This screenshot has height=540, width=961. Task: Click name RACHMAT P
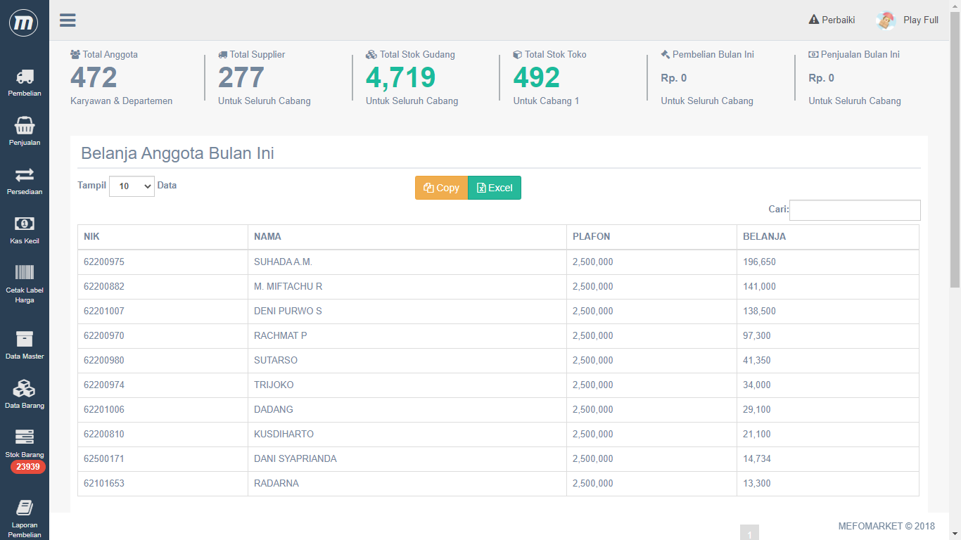(x=281, y=335)
